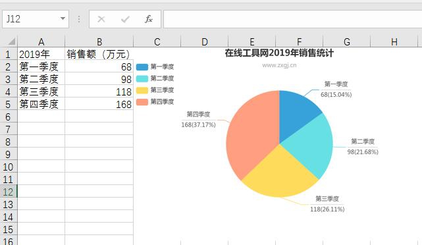
Task: Open the insert function fx icon
Action: tap(149, 19)
